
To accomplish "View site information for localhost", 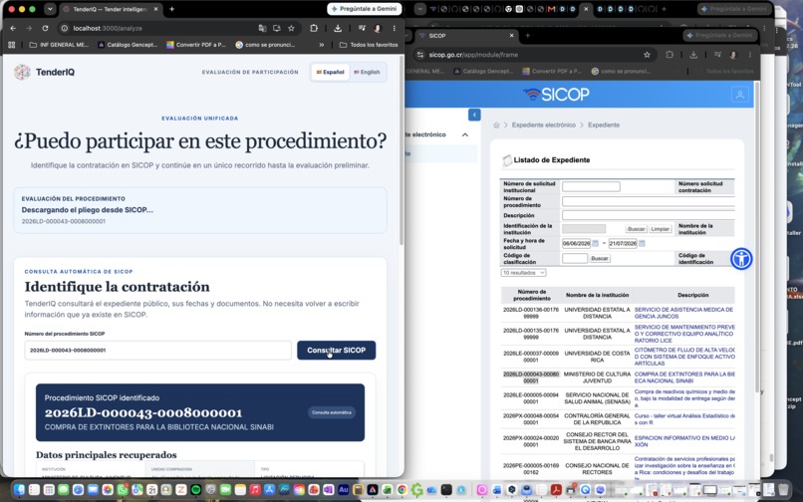I will (65, 28).
